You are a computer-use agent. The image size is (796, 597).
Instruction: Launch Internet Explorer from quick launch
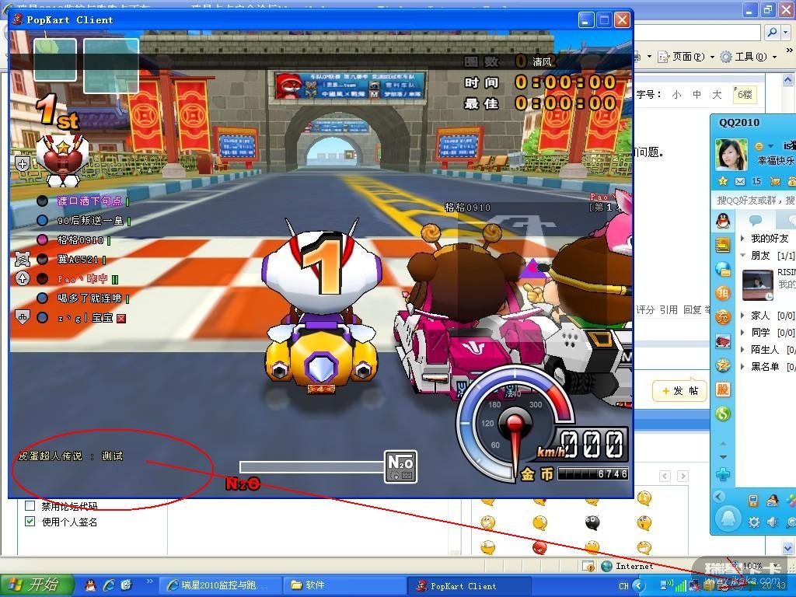pyautogui.click(x=109, y=585)
